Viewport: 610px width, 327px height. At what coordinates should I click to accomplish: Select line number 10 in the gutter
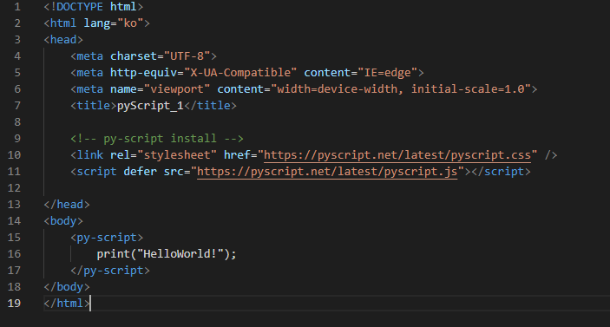point(14,154)
